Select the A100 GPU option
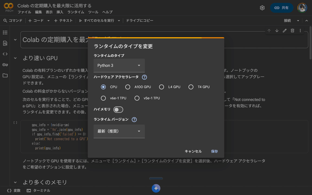This screenshot has width=312, height=195. click(128, 87)
